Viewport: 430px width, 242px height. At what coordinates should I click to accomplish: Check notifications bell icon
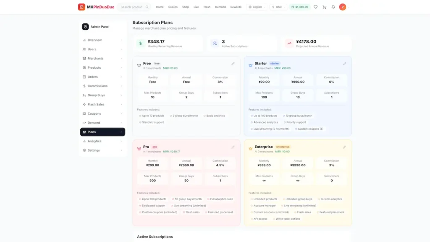coord(333,7)
